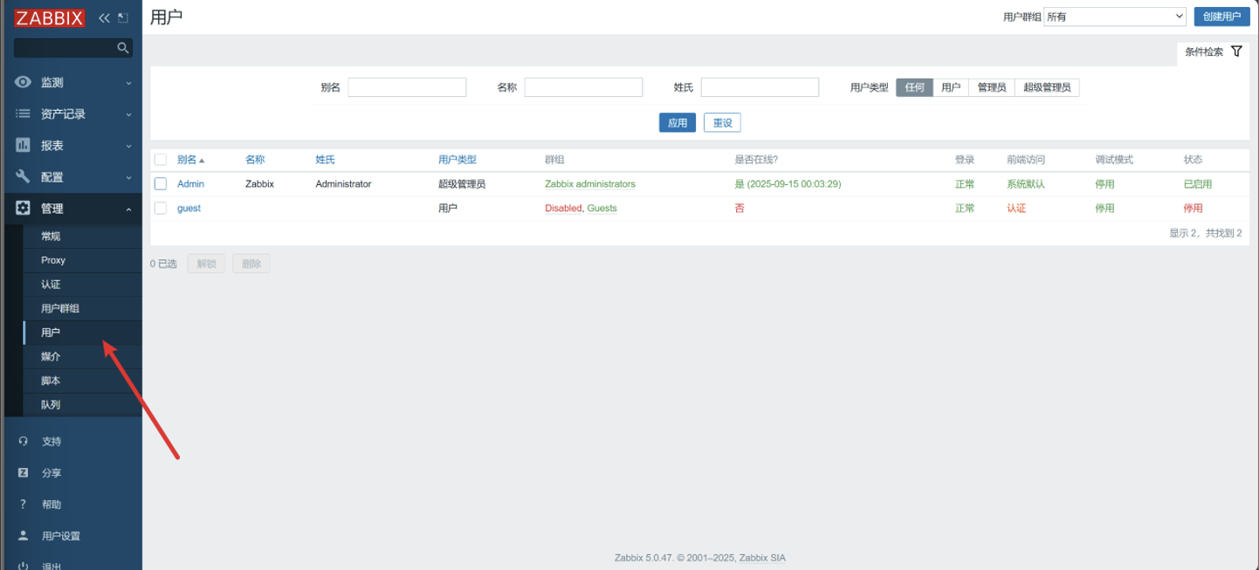Select 管理员 user type filter
This screenshot has width=1259, height=570.
992,87
